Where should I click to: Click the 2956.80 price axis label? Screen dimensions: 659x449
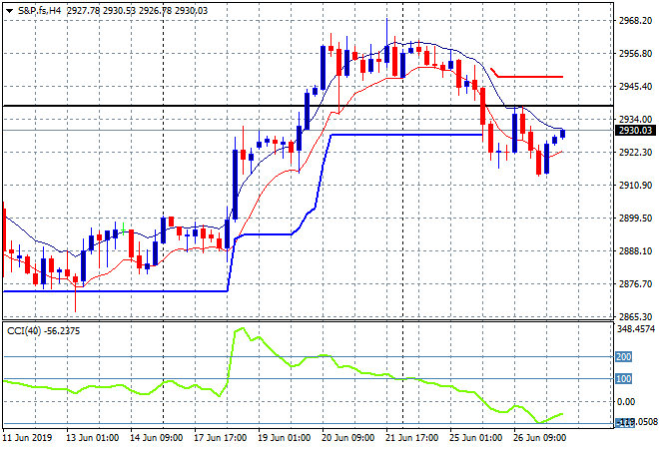coord(635,54)
